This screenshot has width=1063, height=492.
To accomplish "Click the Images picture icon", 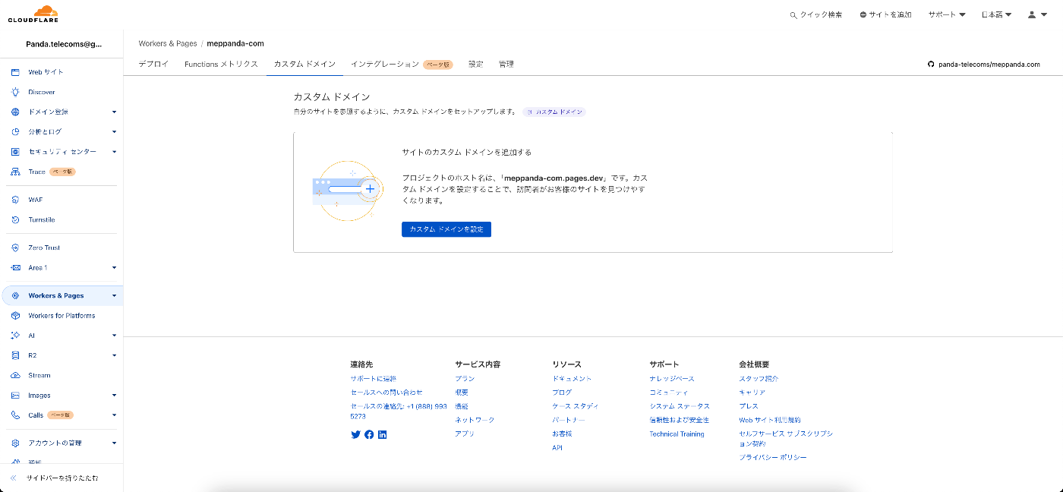I will [x=15, y=395].
